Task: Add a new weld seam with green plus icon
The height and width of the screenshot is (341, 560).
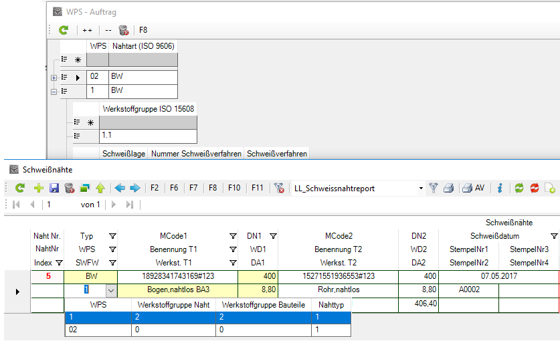Action: (x=38, y=189)
